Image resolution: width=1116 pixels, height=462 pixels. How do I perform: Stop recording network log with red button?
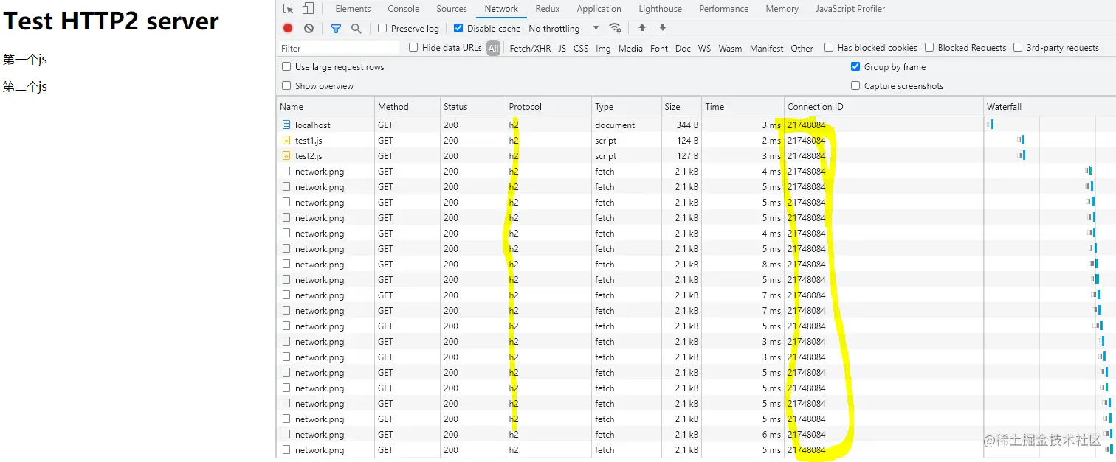coord(288,28)
